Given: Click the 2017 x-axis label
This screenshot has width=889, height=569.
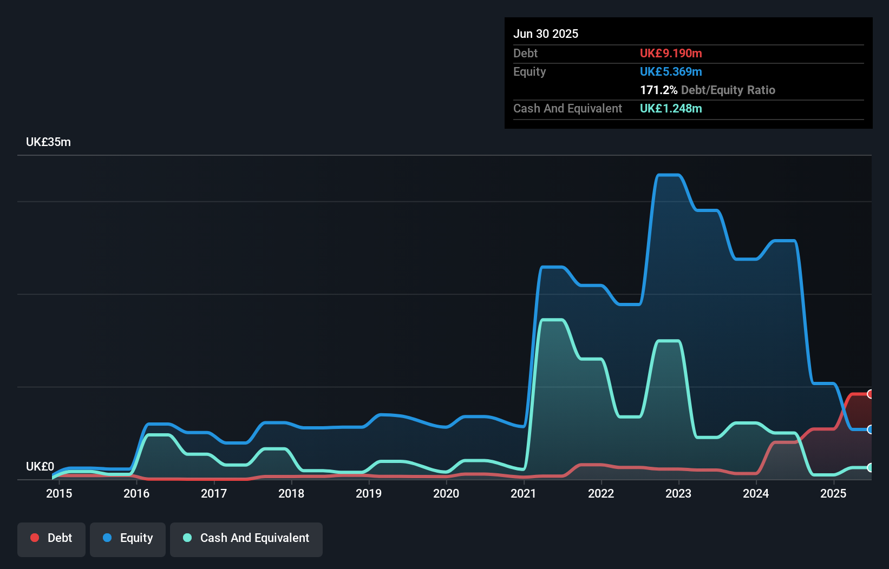Looking at the screenshot, I should 214,493.
